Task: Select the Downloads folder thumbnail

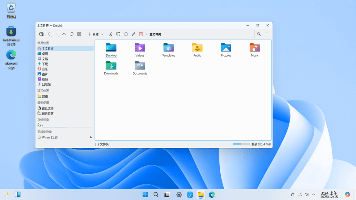Action: [111, 68]
